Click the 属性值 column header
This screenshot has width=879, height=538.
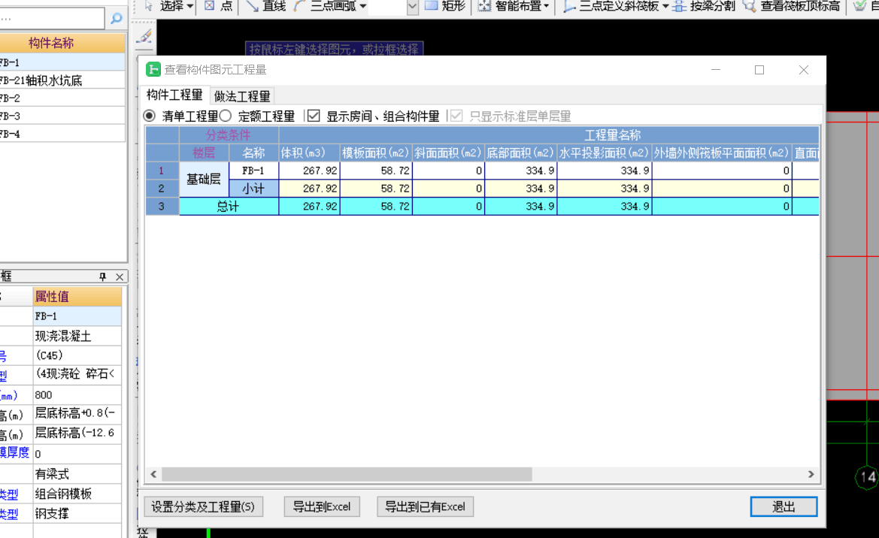point(77,296)
